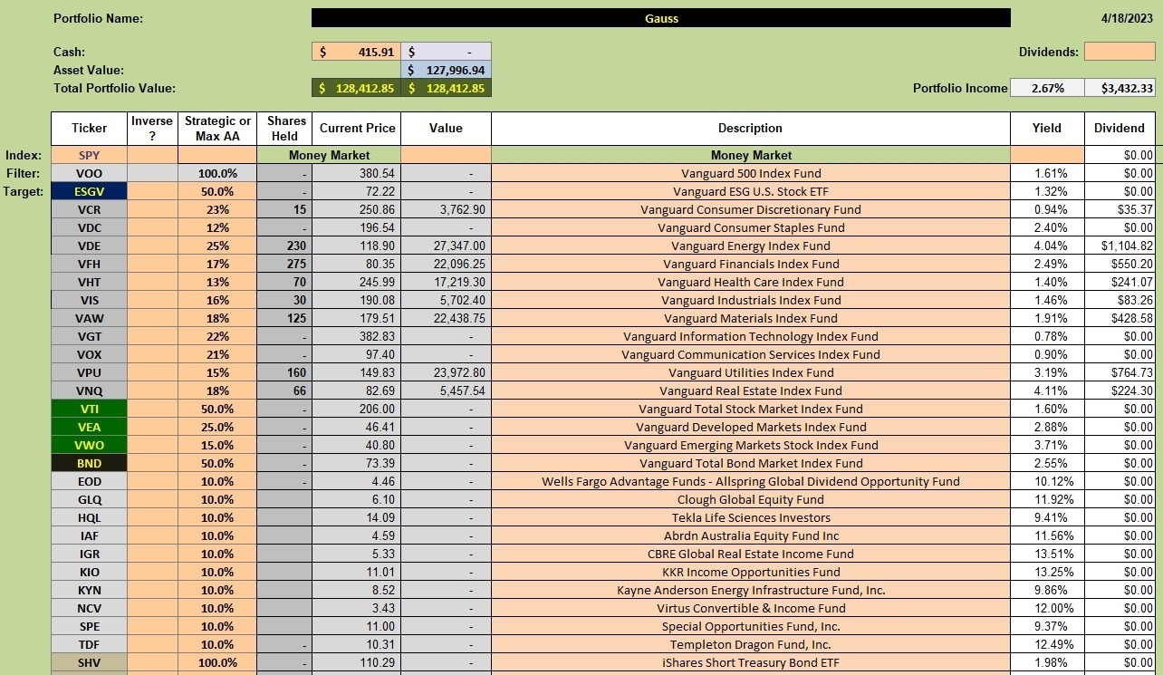The height and width of the screenshot is (675, 1163).
Task: Click the VPU dividend cell $764.73
Action: click(x=1120, y=372)
